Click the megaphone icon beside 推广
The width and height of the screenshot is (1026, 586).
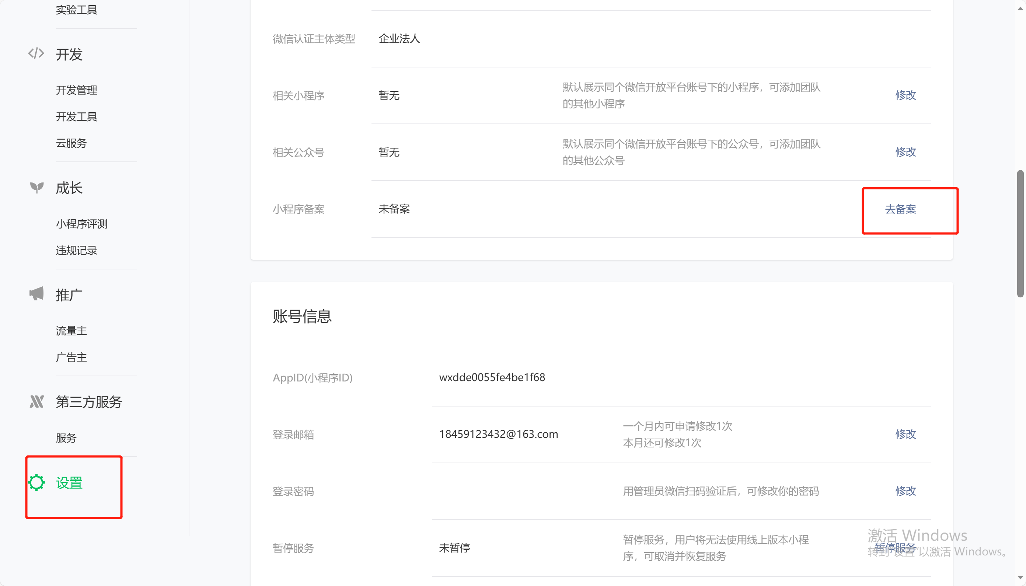click(x=36, y=294)
